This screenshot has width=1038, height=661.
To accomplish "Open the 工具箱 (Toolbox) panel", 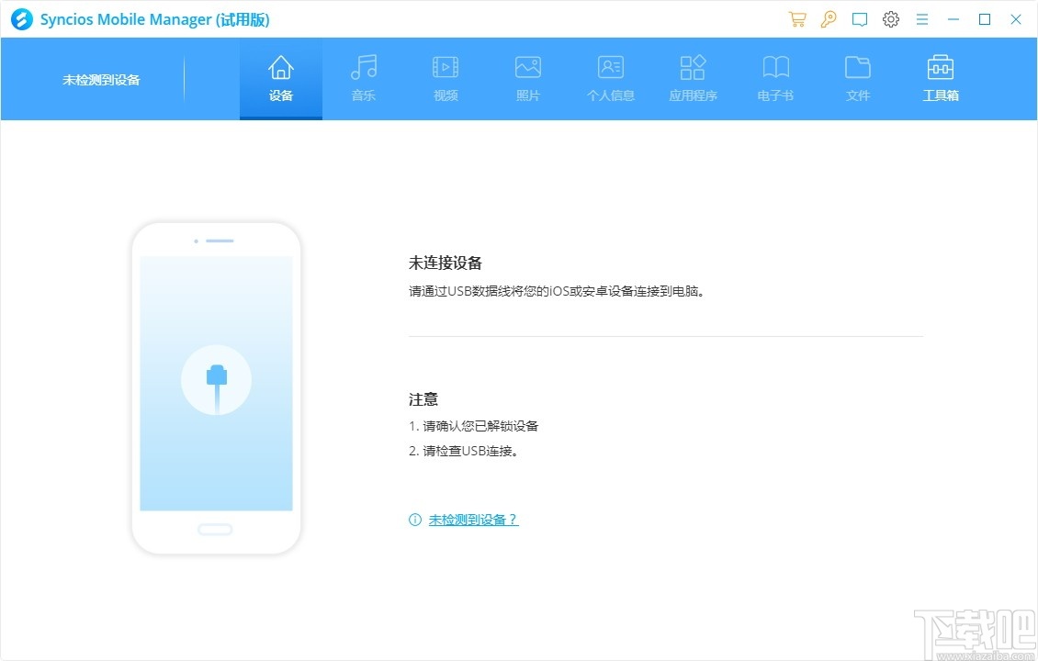I will [x=940, y=78].
